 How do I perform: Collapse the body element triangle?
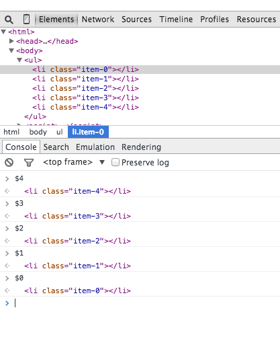[x=11, y=50]
